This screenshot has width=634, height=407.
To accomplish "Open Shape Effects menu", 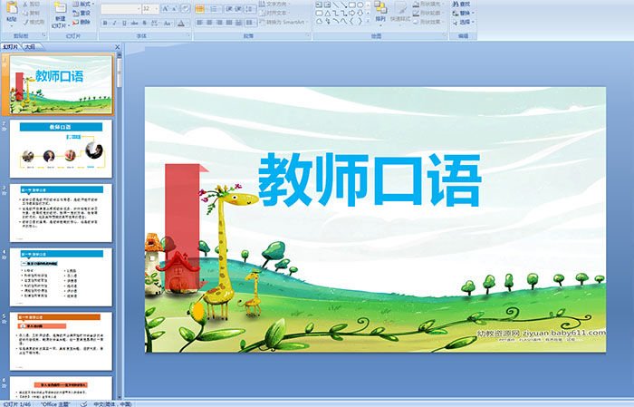I will [x=428, y=22].
